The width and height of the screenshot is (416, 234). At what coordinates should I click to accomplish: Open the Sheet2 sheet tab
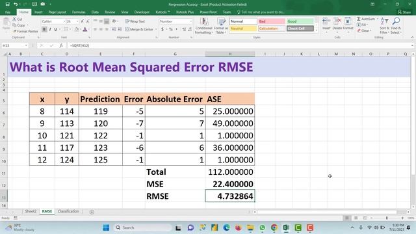click(31, 211)
